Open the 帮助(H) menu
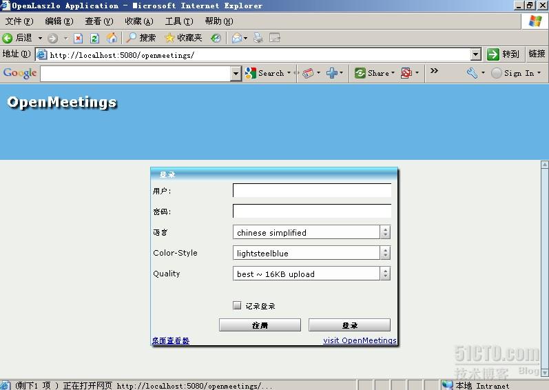 [x=219, y=21]
